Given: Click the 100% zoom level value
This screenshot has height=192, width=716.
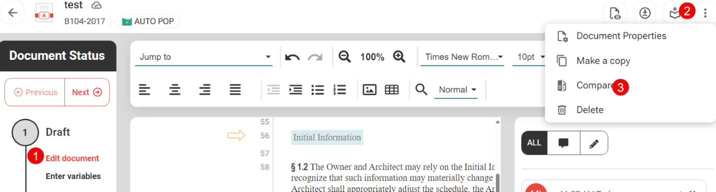Looking at the screenshot, I should 372,57.
